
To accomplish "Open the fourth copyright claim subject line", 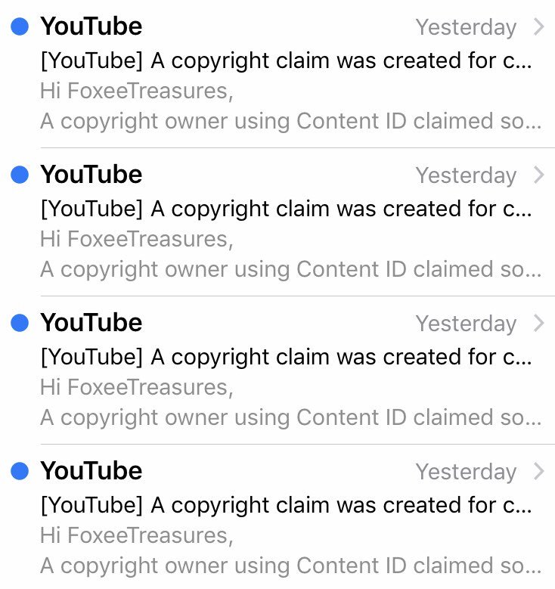I will pos(287,505).
